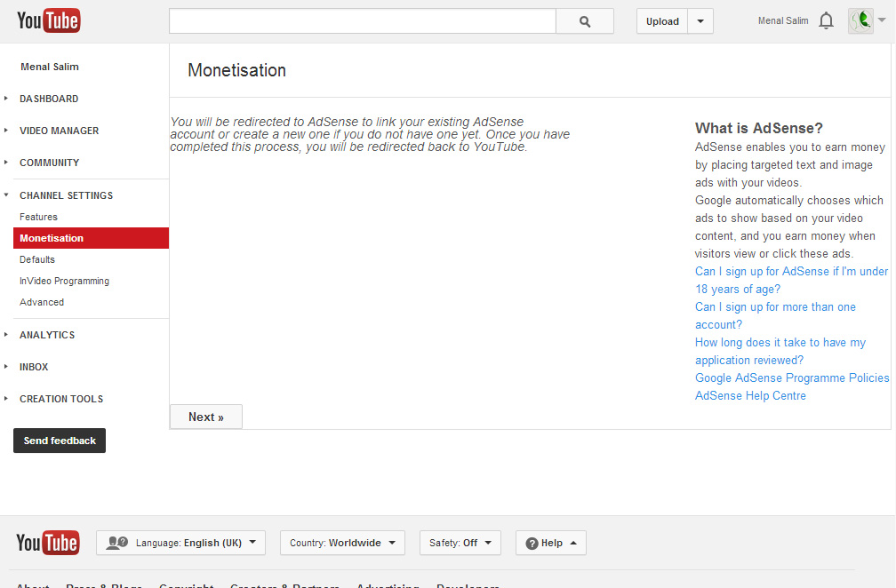The width and height of the screenshot is (896, 588).
Task: Open the notifications bell
Action: pyautogui.click(x=826, y=21)
